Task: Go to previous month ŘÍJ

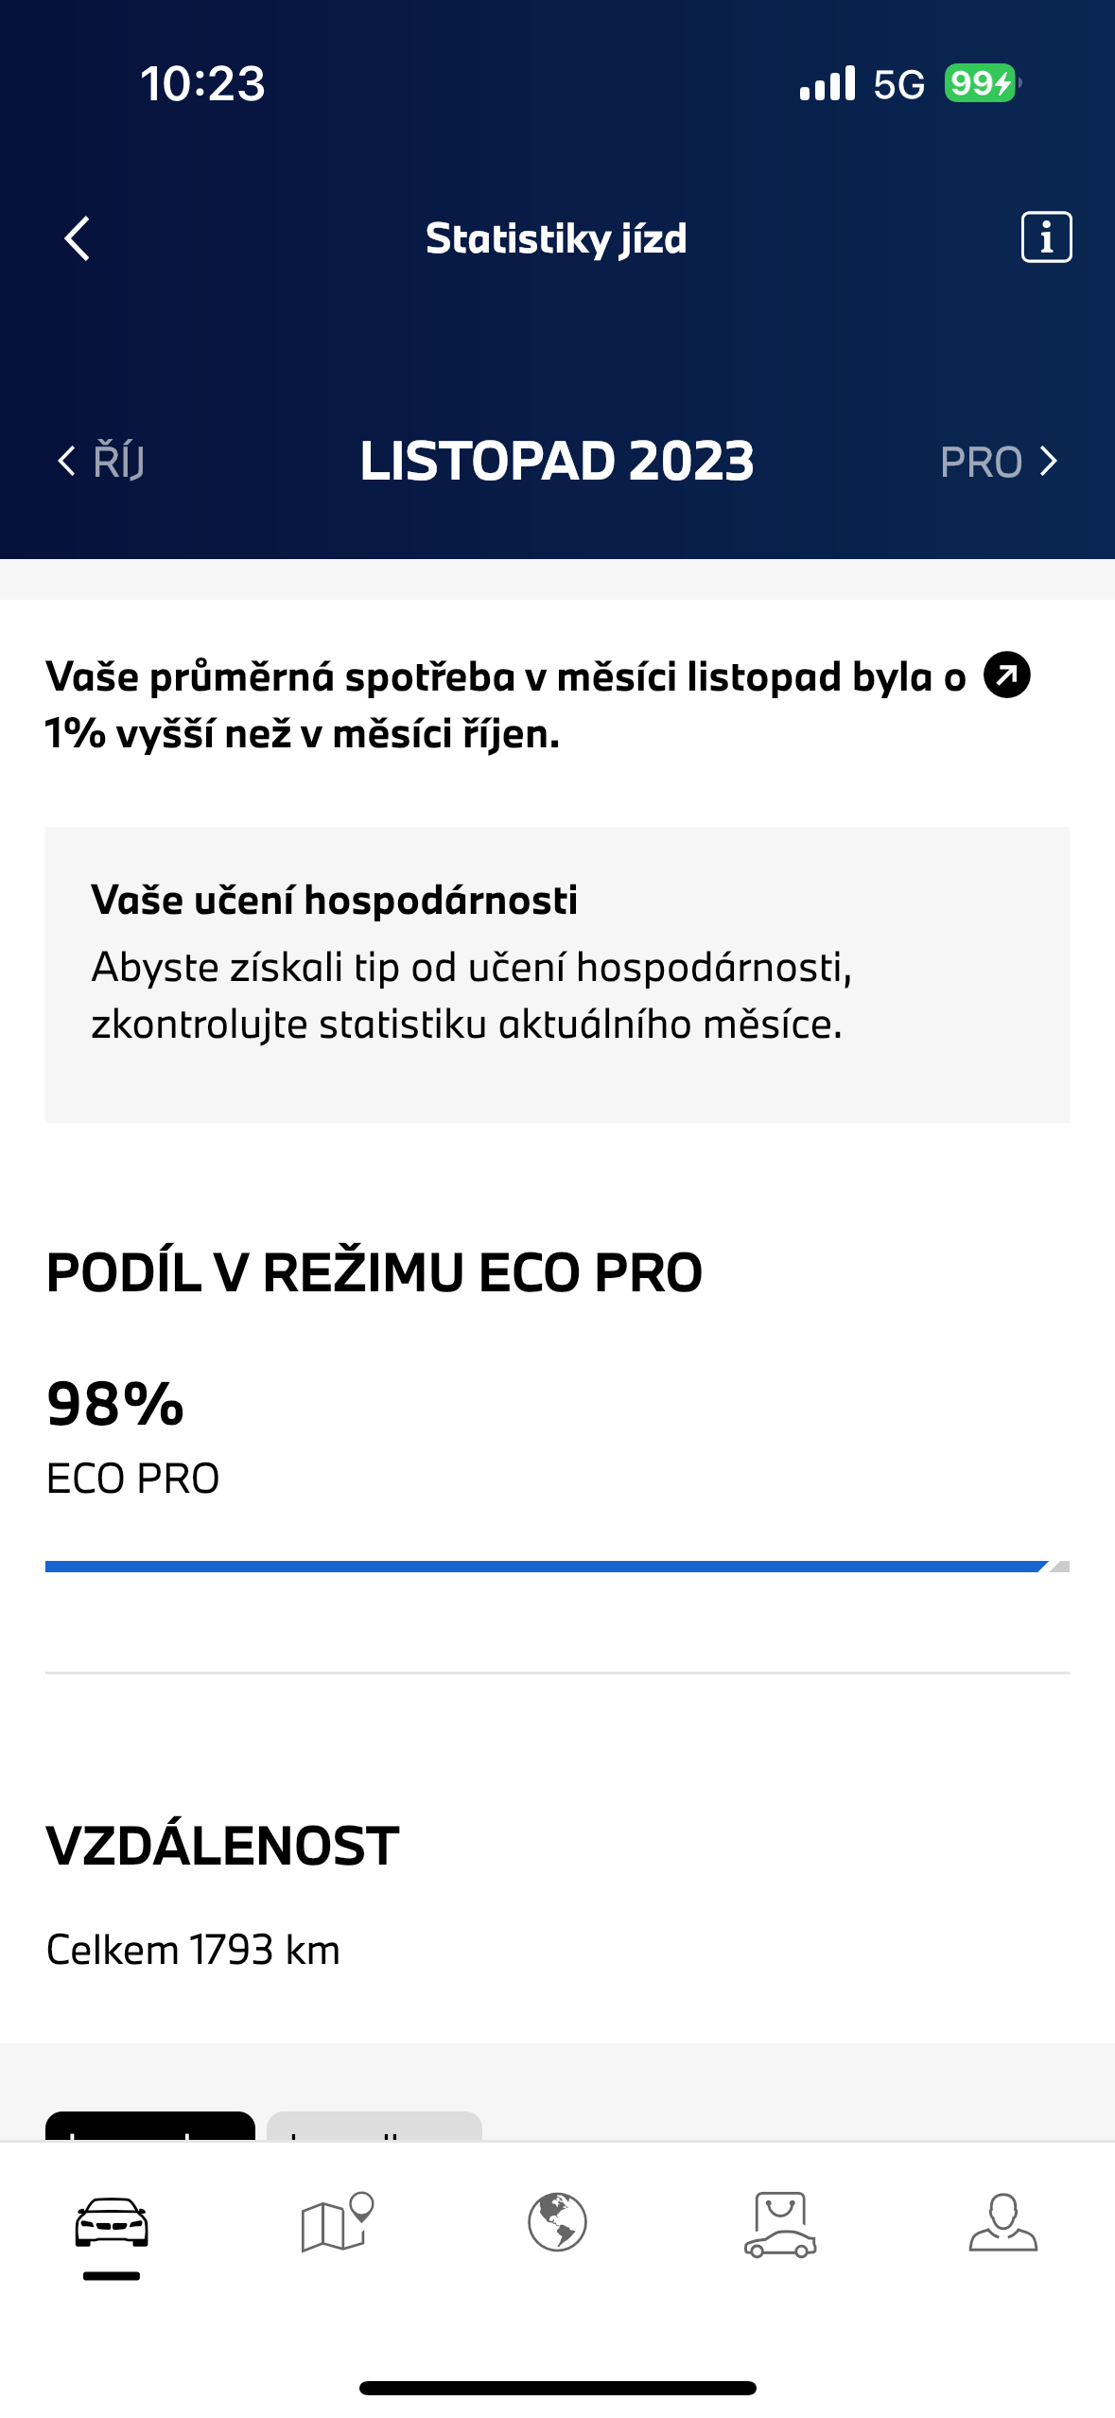Action: (x=102, y=462)
